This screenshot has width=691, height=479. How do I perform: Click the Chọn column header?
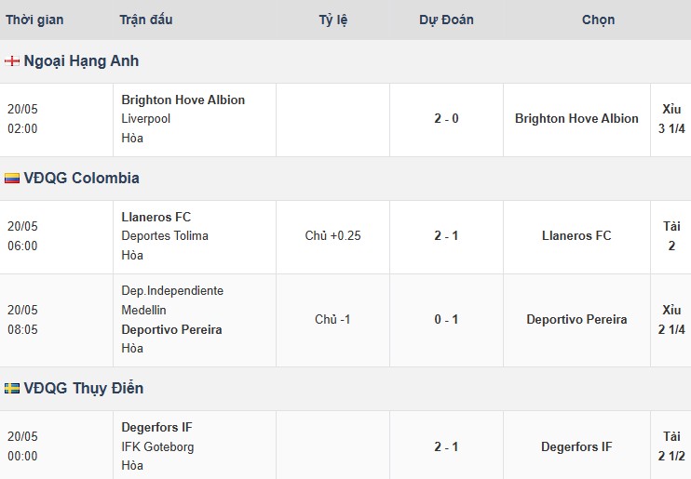[x=598, y=20]
